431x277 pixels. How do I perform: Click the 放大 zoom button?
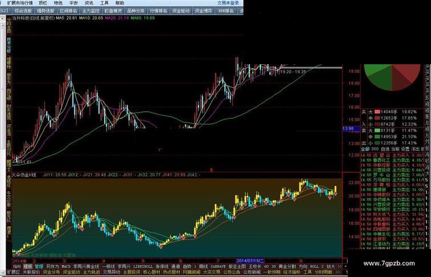coord(331,266)
